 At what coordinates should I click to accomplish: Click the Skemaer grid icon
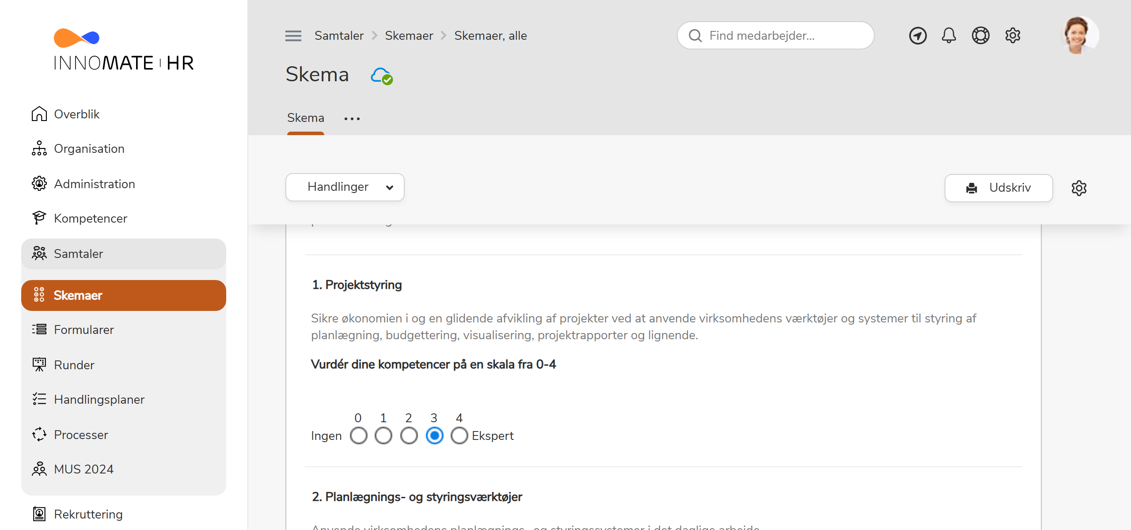click(39, 295)
